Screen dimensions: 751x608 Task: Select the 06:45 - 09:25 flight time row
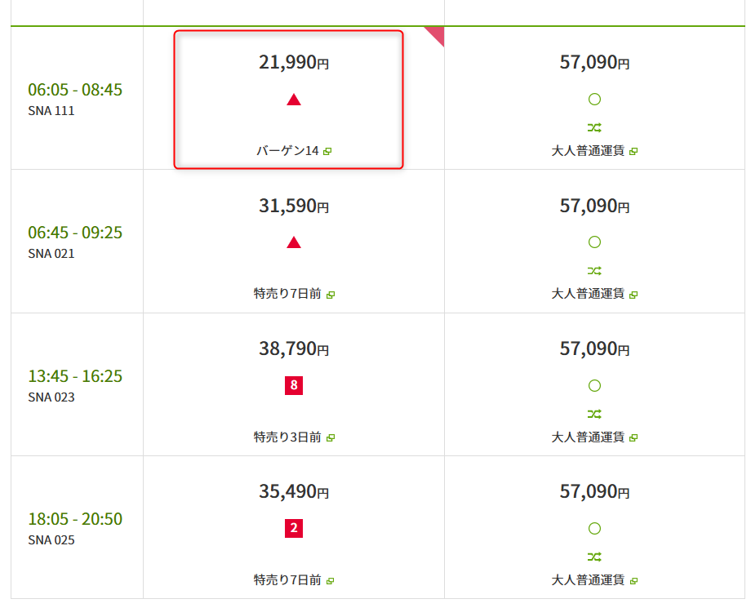[x=75, y=242]
